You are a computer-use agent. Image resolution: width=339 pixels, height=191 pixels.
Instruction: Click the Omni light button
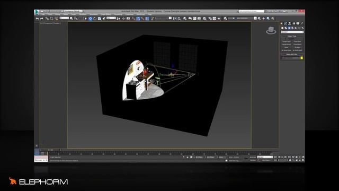287,47
